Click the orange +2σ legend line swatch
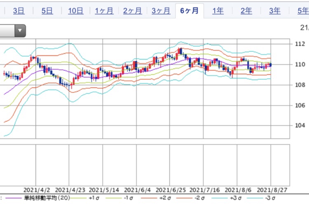 (x=149, y=198)
